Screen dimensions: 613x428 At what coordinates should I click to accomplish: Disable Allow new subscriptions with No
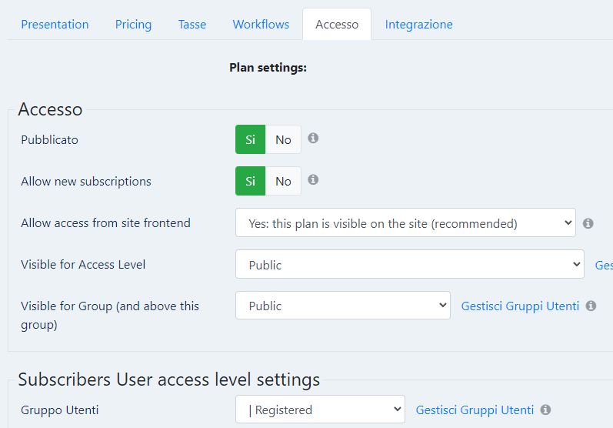coord(283,181)
